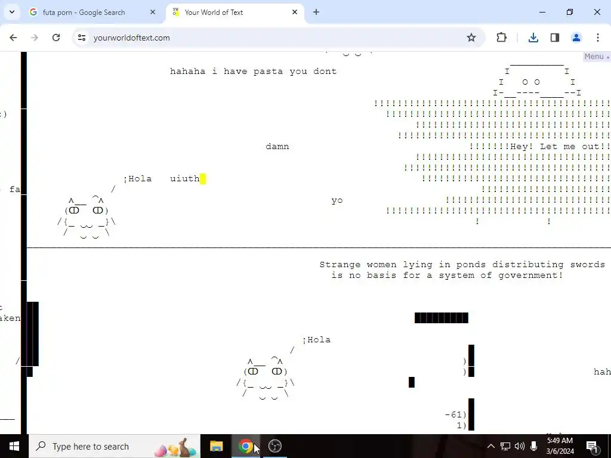Click the word 'yo' on the canvas

click(x=337, y=200)
